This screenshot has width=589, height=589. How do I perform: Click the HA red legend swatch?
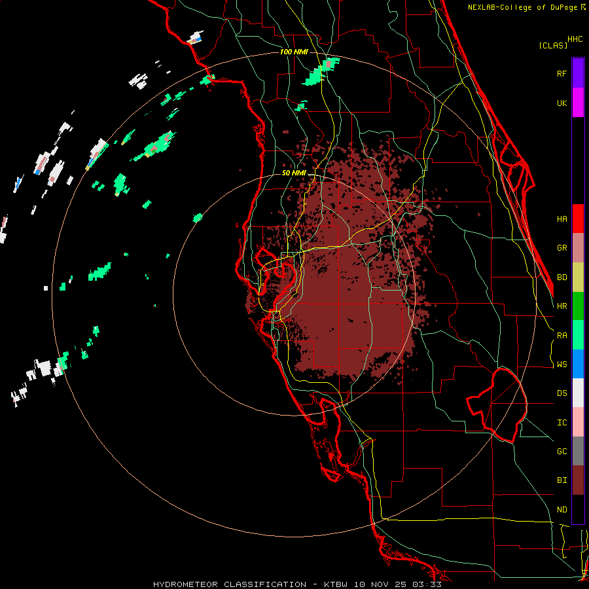pyautogui.click(x=578, y=219)
